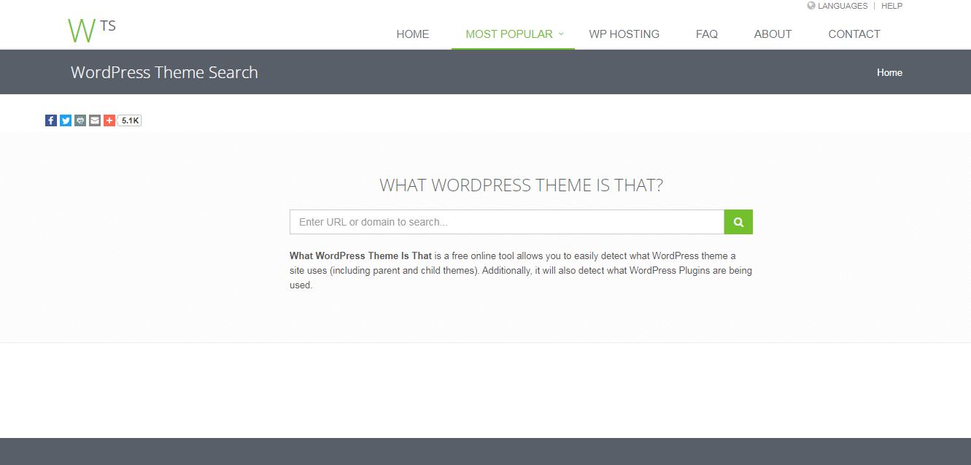Switch to the WP HOSTING page
Screen dimensions: 971x465
coord(624,34)
